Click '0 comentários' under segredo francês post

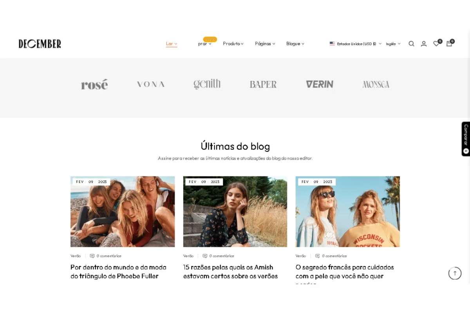click(334, 256)
